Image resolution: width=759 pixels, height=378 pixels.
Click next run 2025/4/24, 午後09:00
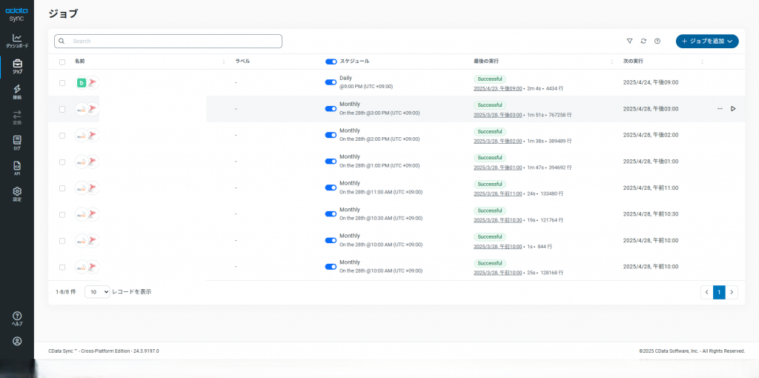[651, 82]
